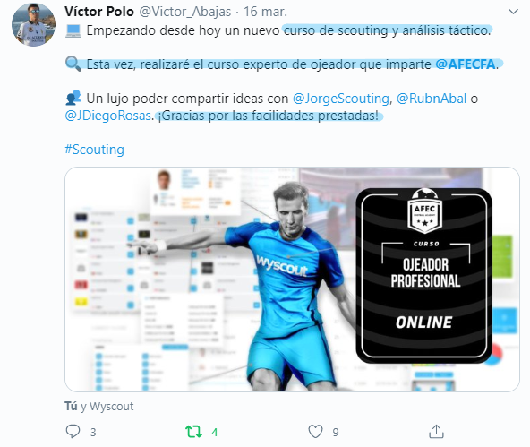
Task: Click the AFEC Ojeador Profesional badge
Action: click(423, 275)
